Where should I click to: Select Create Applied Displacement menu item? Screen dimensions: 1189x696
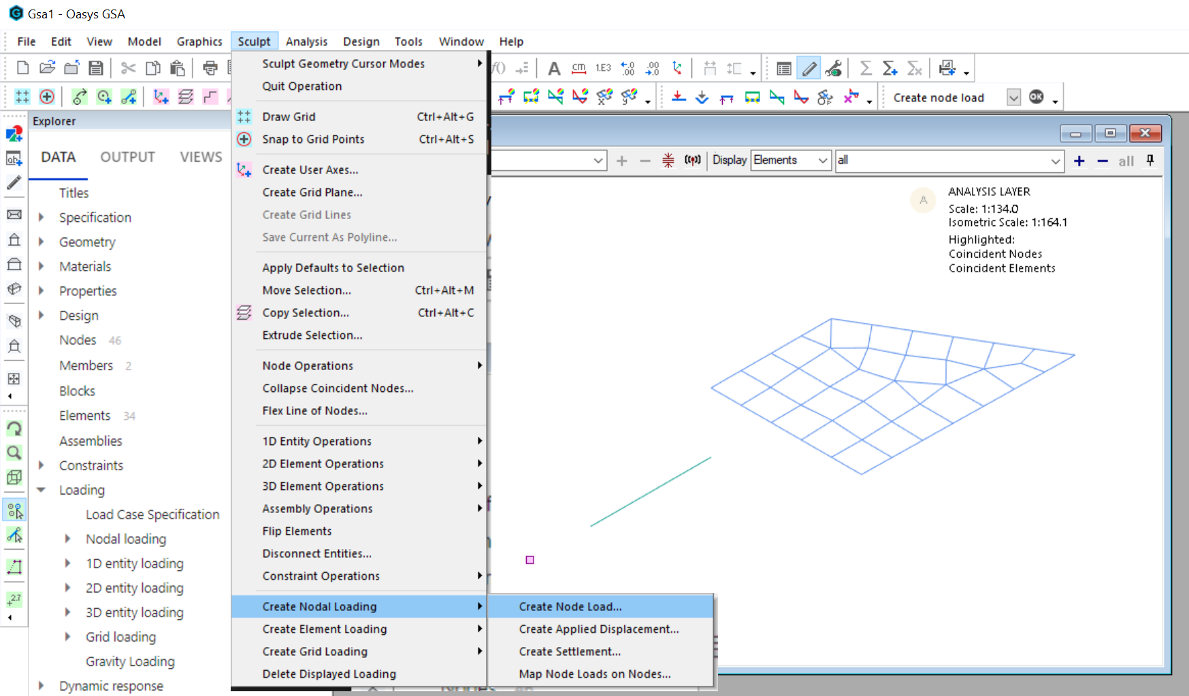click(x=599, y=629)
